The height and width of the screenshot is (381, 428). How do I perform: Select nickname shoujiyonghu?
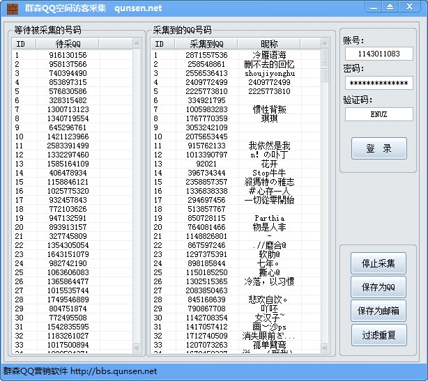pos(270,73)
